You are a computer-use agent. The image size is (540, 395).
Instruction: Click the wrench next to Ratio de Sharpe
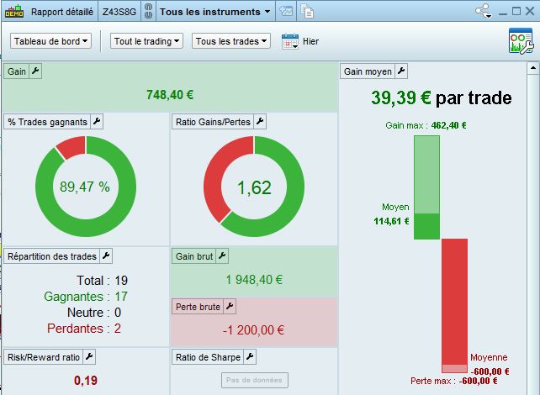(x=250, y=357)
